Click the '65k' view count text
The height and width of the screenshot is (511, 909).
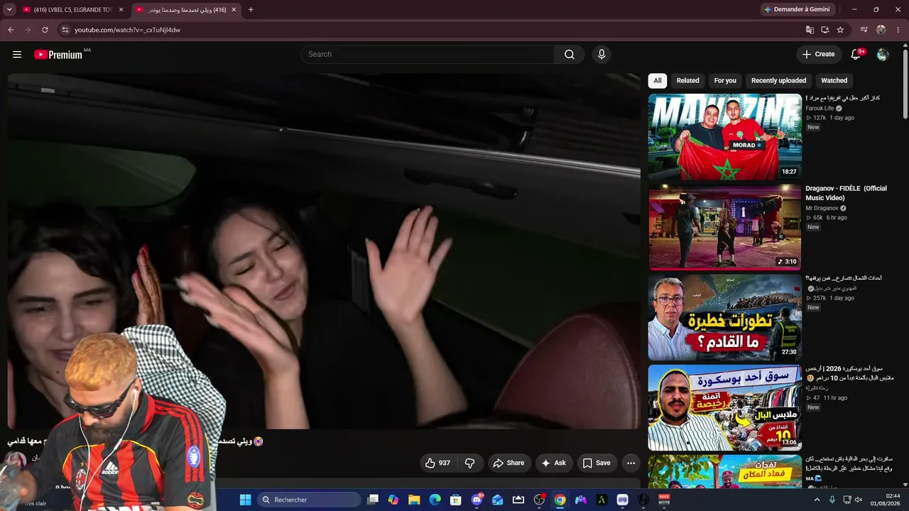click(818, 218)
